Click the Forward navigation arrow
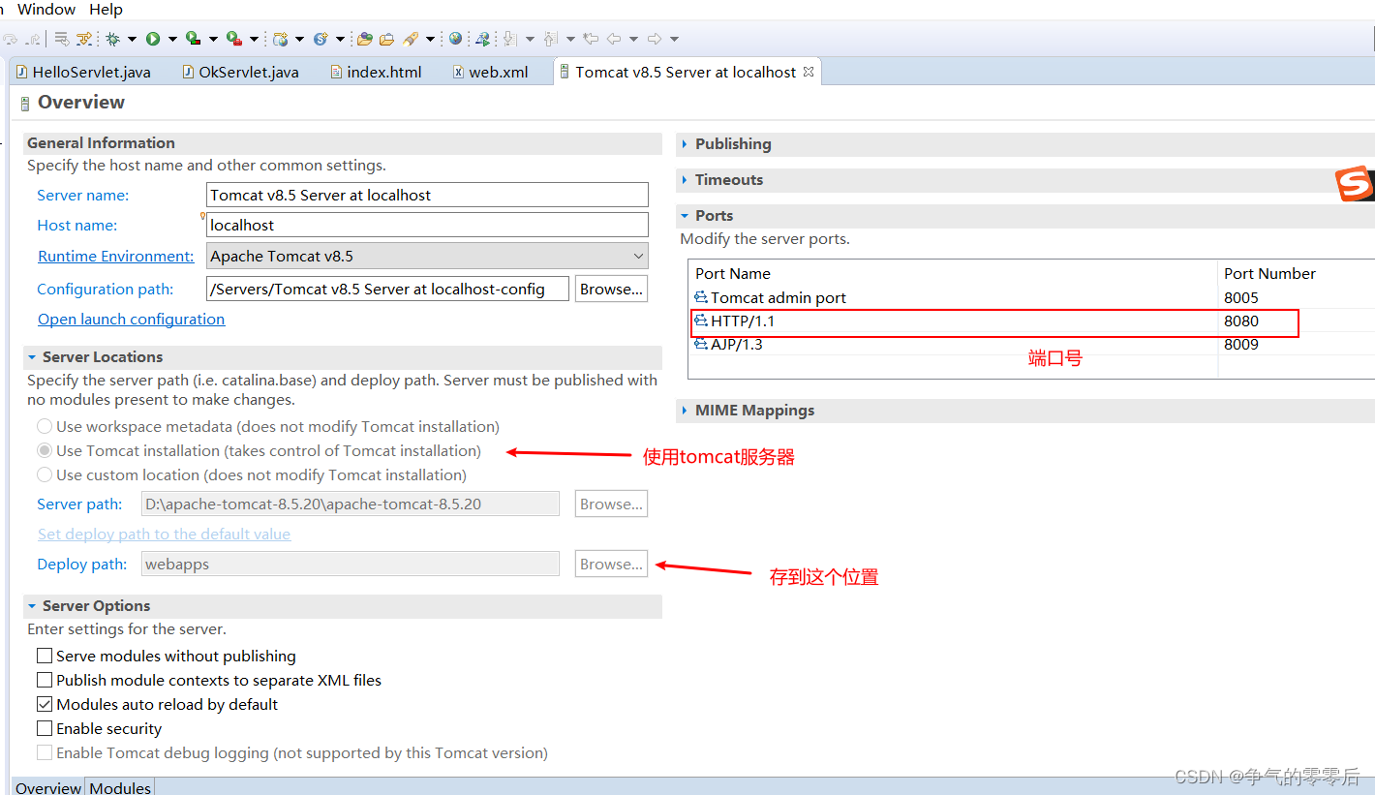The height and width of the screenshot is (795, 1375). pyautogui.click(x=655, y=39)
